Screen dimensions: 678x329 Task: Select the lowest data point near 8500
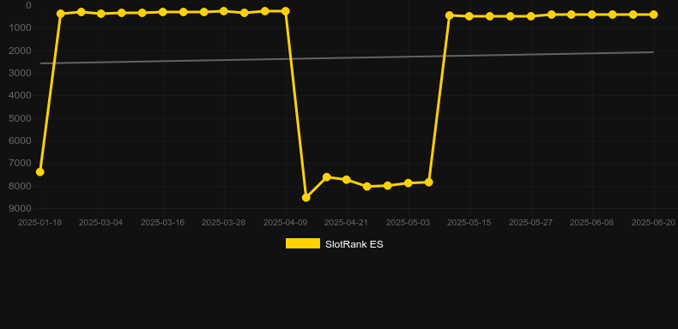306,198
